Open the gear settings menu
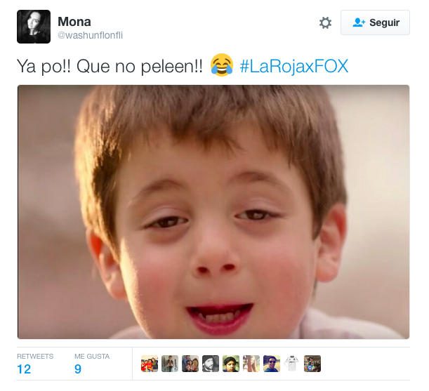 coord(325,22)
